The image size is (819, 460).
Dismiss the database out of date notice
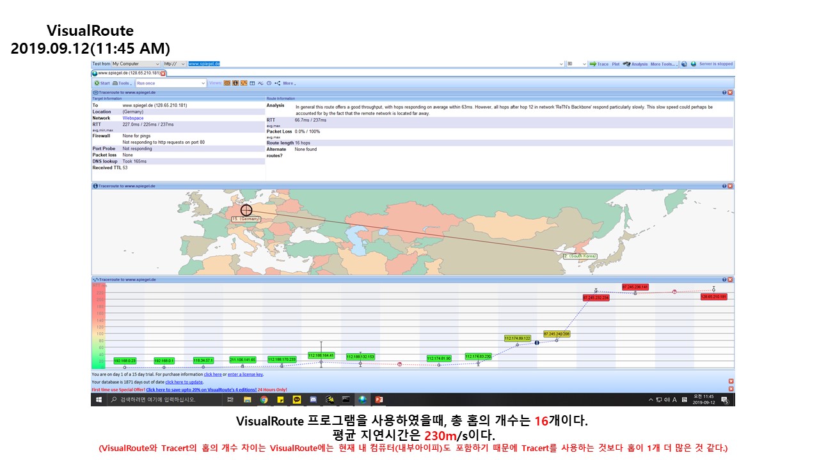pyautogui.click(x=731, y=381)
